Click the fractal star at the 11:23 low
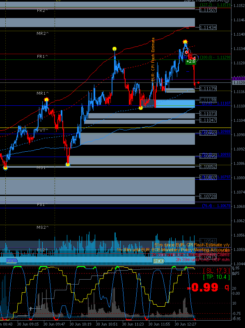 click(x=141, y=108)
